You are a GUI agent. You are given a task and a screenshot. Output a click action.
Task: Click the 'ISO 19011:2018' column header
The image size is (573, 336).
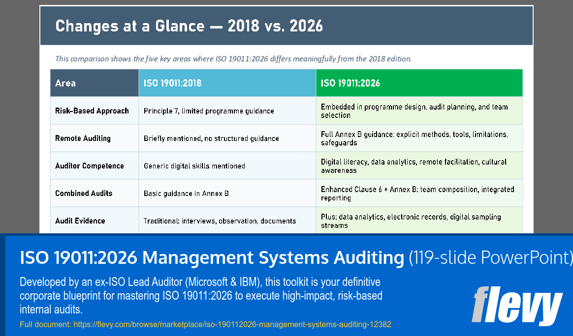(227, 83)
